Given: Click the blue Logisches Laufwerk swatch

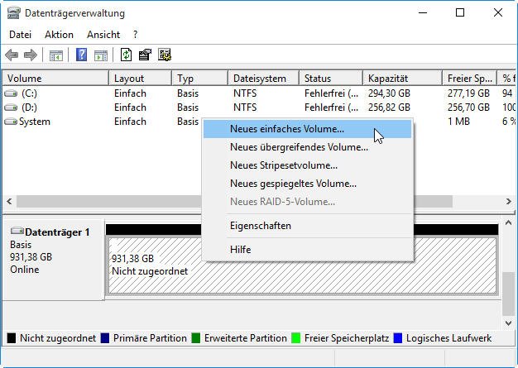Looking at the screenshot, I should (x=398, y=338).
